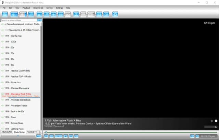Click the list-lines toolbar icon left of power icon
This screenshot has width=219, height=140.
pyautogui.click(x=99, y=14)
